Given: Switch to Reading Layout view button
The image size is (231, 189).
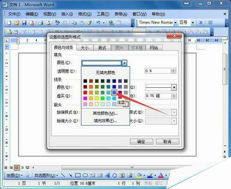Looking at the screenshot, I should [x=27, y=167].
